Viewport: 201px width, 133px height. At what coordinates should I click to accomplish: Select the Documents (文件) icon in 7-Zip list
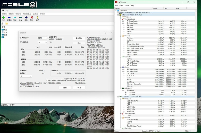tap(3, 32)
